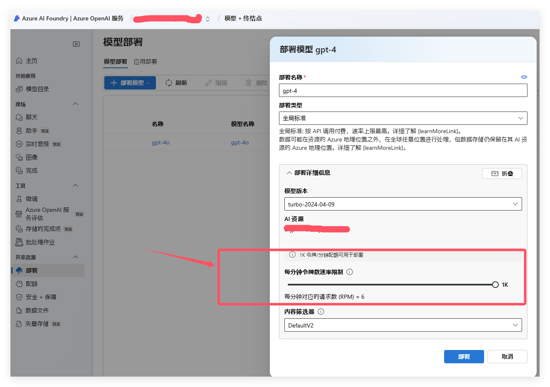The image size is (550, 387).
Task: Click the 模型目录 catalog icon
Action: coord(19,89)
